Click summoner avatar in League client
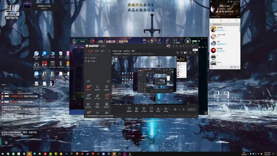This screenshot has height=156, width=277. pyautogui.click(x=188, y=41)
